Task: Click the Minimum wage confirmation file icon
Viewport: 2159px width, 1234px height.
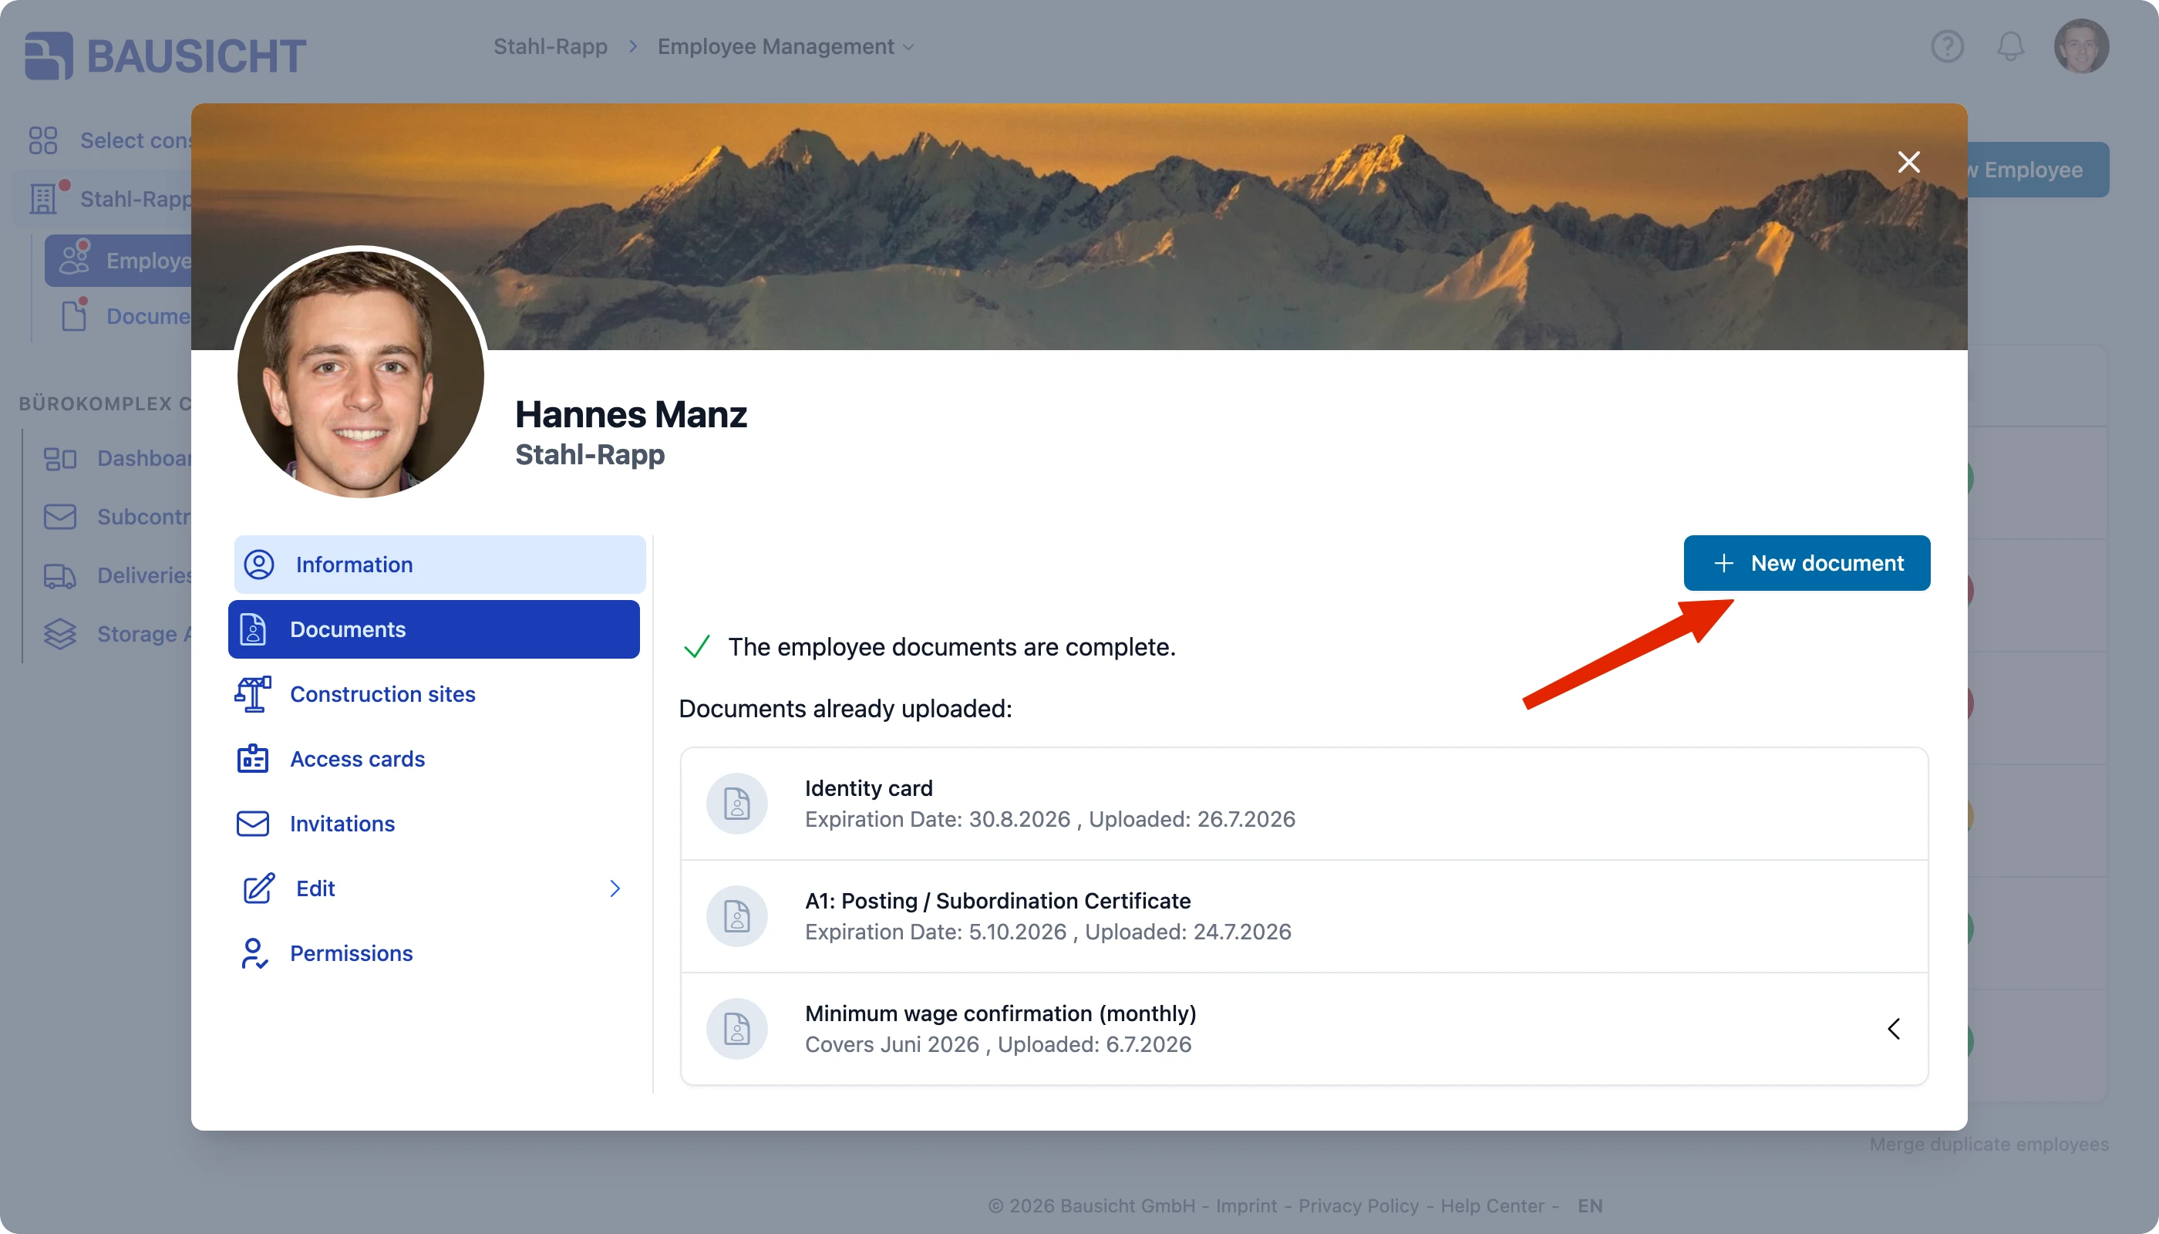Action: (736, 1029)
